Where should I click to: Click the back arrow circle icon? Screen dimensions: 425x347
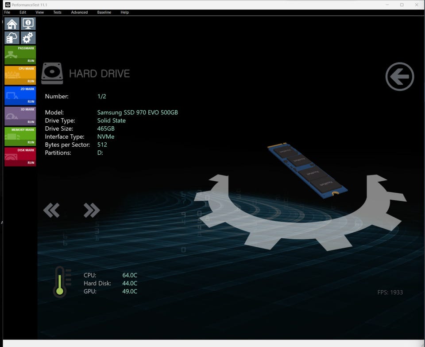[x=399, y=77]
